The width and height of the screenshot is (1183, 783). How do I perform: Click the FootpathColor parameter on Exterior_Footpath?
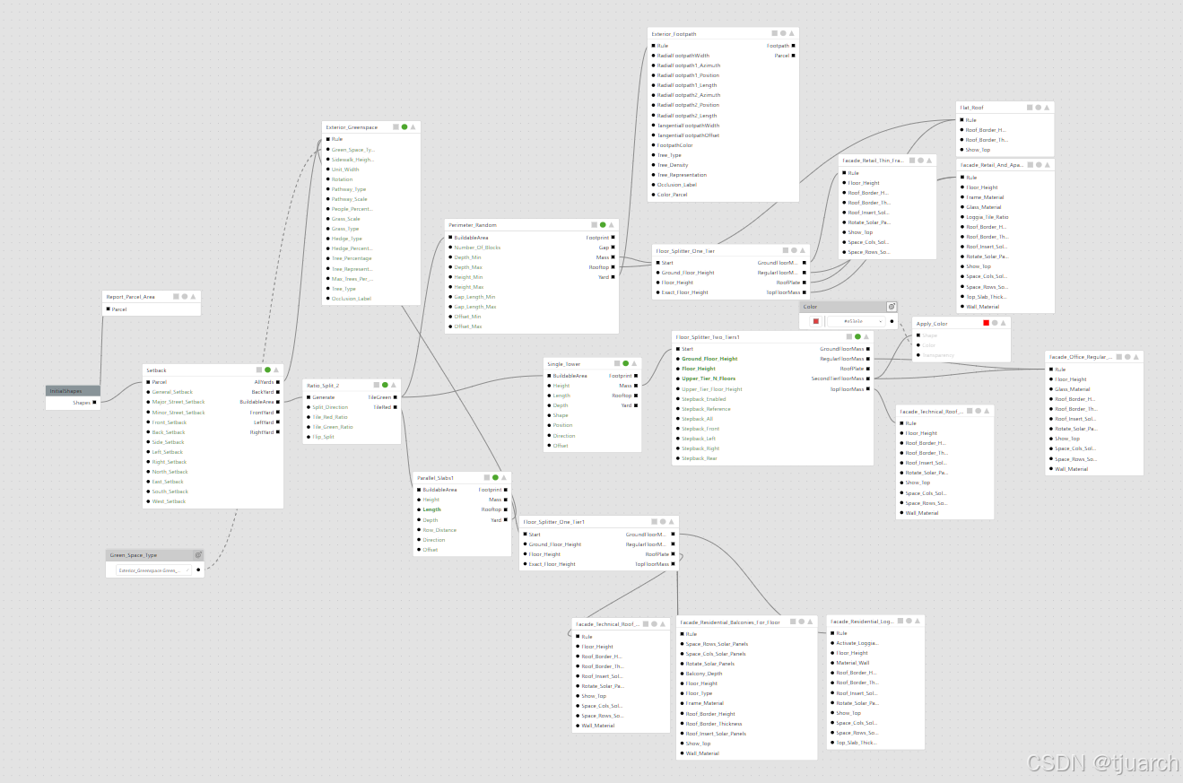[x=675, y=144]
